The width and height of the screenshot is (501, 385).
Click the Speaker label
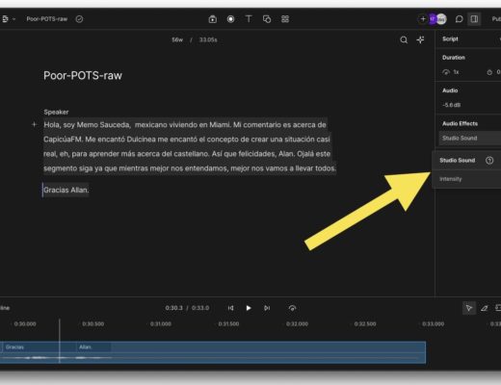(x=56, y=112)
